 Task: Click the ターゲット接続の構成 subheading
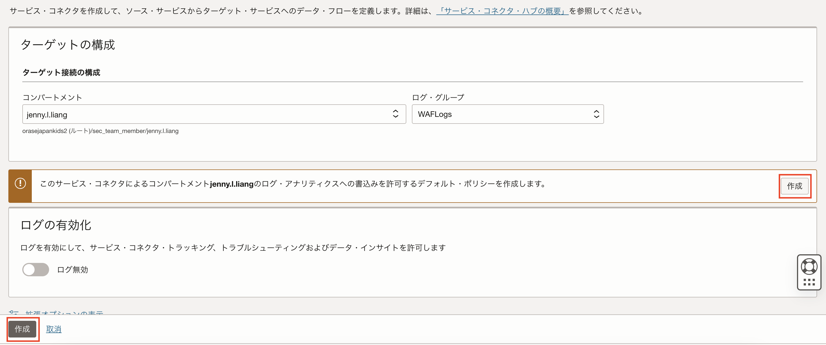click(61, 73)
